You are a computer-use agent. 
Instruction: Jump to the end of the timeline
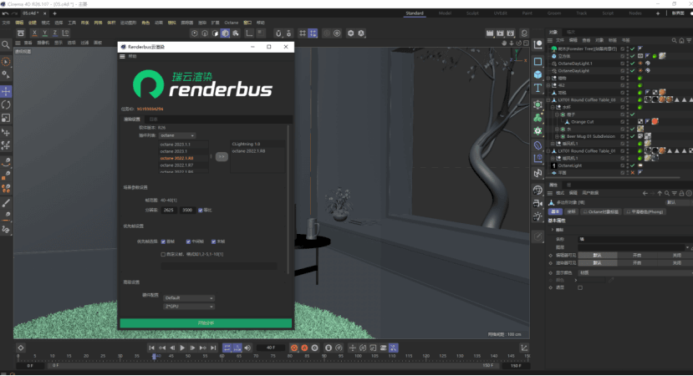213,348
